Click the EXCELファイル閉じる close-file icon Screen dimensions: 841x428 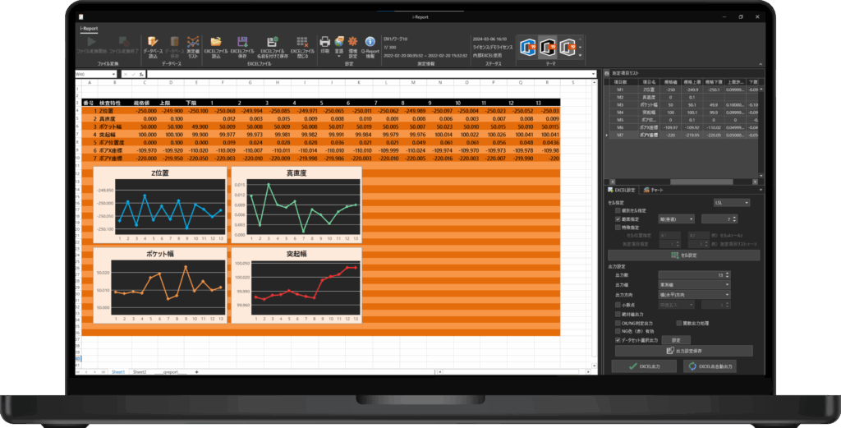coord(303,42)
